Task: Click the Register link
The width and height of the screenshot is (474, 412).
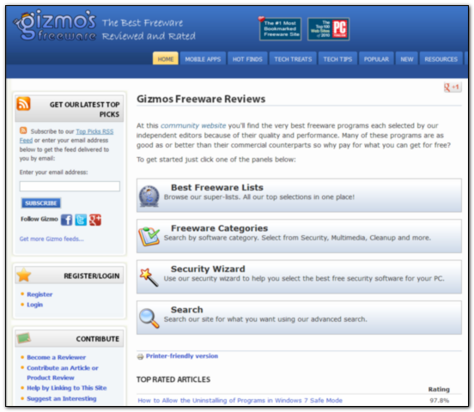Action: [x=39, y=294]
